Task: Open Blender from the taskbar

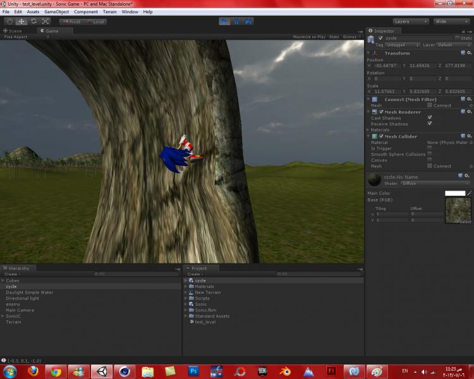Action: [285, 371]
